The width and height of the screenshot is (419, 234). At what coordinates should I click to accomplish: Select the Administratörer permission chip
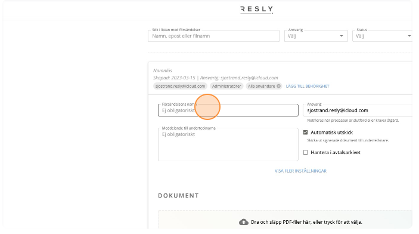(x=226, y=86)
